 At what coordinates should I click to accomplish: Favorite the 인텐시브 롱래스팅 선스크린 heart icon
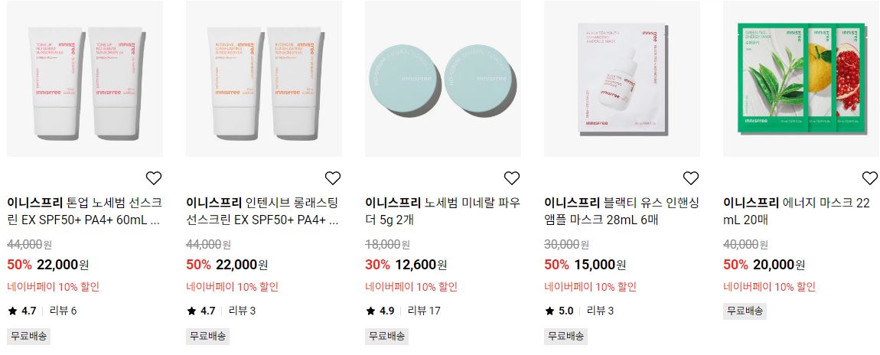333,178
